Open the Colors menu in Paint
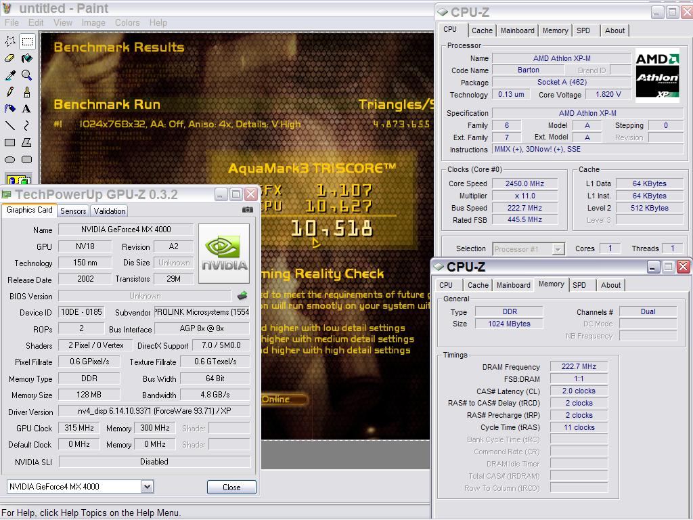This screenshot has width=693, height=520. point(127,22)
